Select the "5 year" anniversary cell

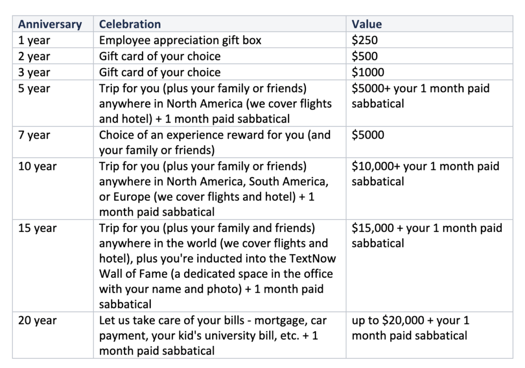pyautogui.click(x=34, y=88)
